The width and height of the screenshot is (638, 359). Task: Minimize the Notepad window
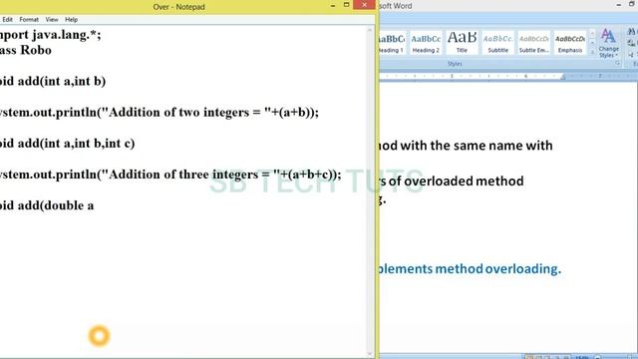pyautogui.click(x=333, y=6)
